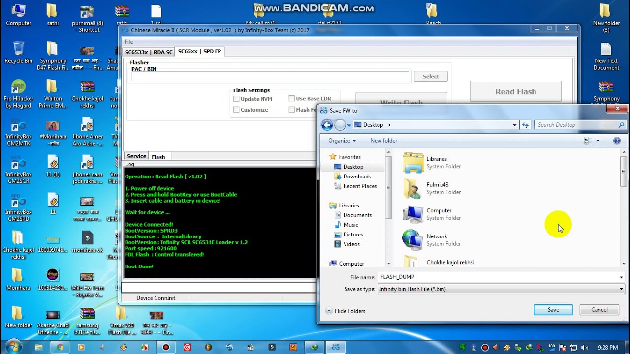The width and height of the screenshot is (630, 354).
Task: Toggle the Flash Fo... checkbox
Action: coord(292,110)
